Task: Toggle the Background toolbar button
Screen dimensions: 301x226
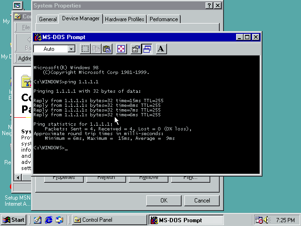Action: tap(147, 49)
